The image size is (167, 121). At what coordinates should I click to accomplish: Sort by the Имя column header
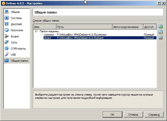click(45, 27)
